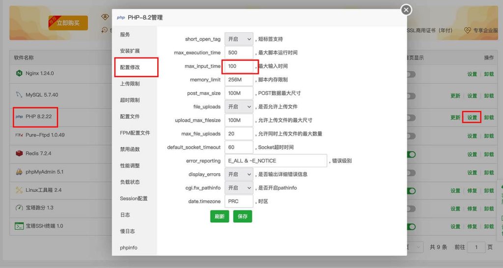Disable homepage display switch for Redis
Screen dimensions: 503x268
click(x=411, y=155)
